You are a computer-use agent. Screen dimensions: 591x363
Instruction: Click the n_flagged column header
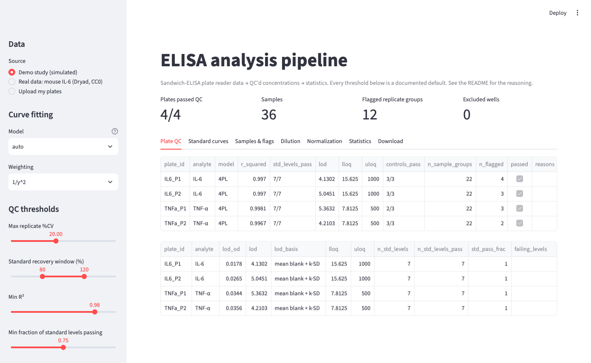[492, 164]
